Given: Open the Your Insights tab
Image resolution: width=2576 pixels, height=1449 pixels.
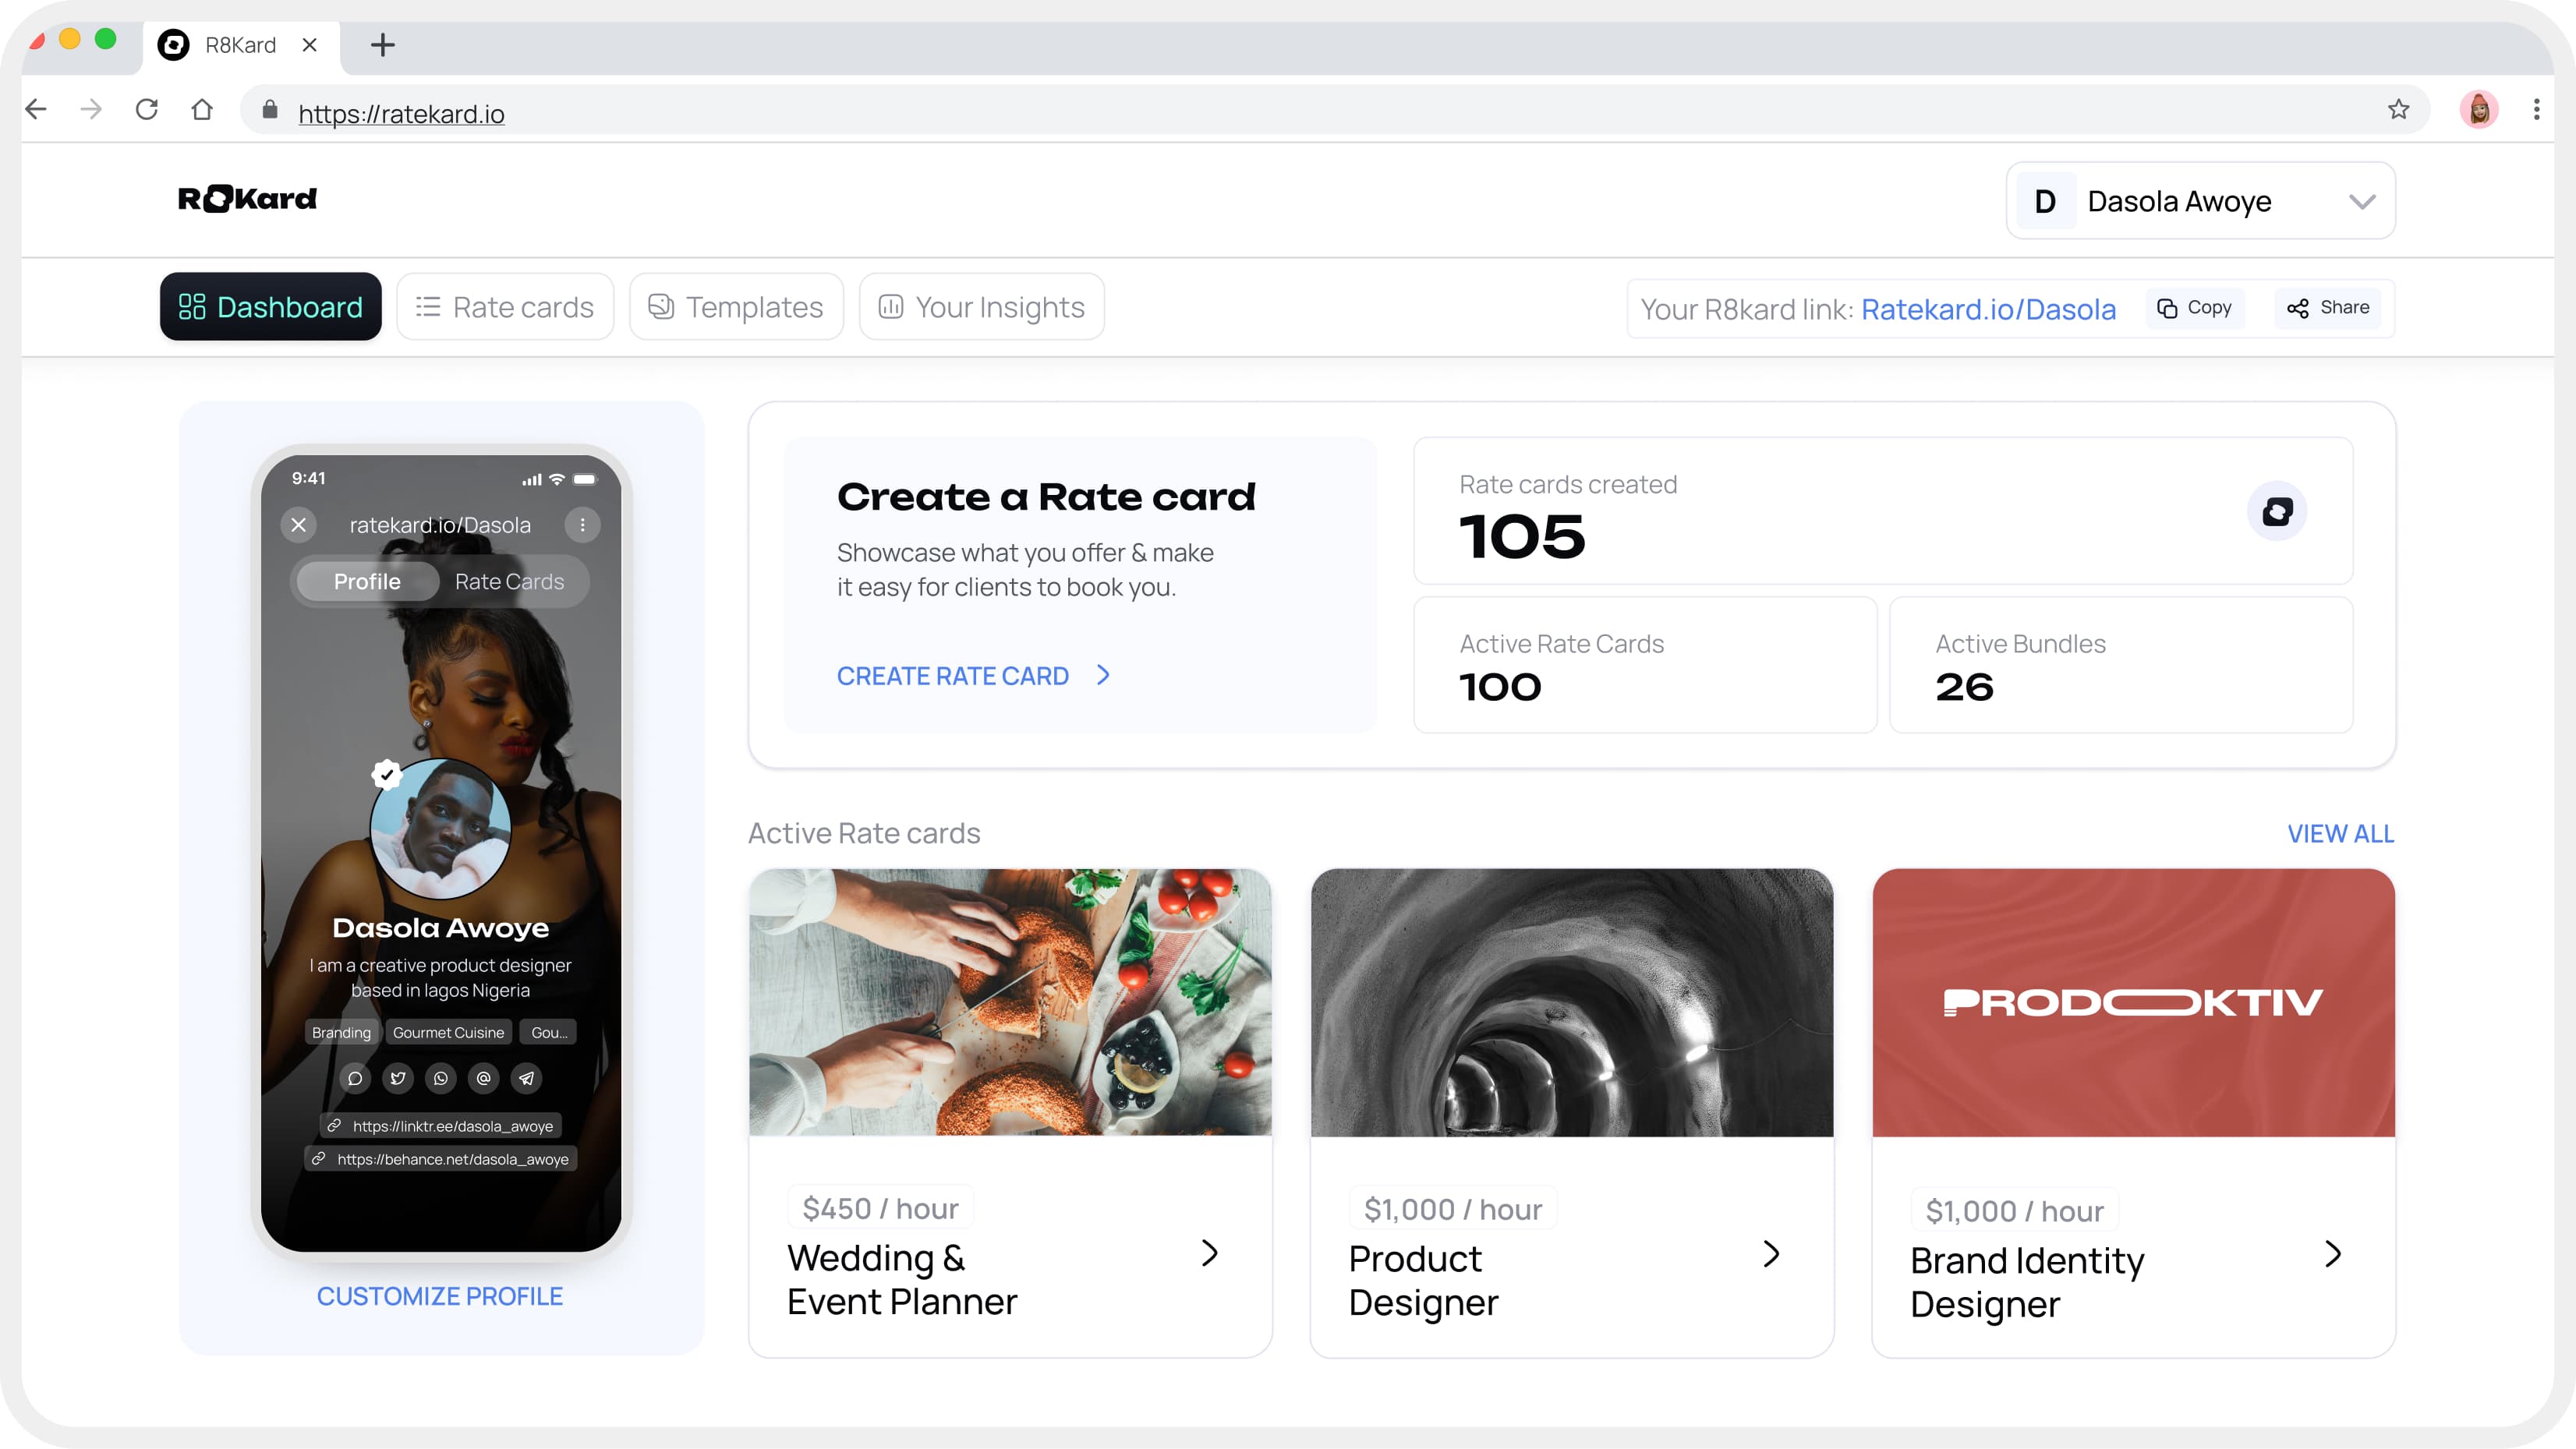Looking at the screenshot, I should pyautogui.click(x=981, y=306).
